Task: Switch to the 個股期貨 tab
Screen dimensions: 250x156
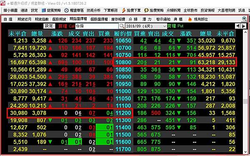Action: point(59,20)
